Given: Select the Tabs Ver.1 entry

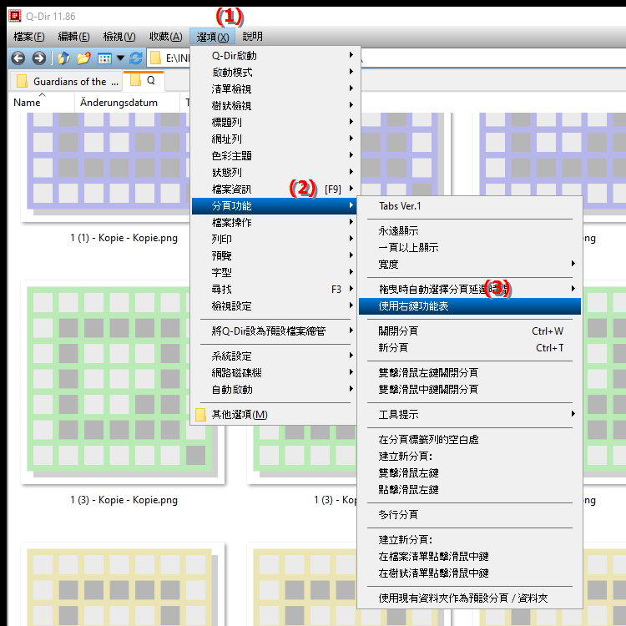Looking at the screenshot, I should pos(470,206).
